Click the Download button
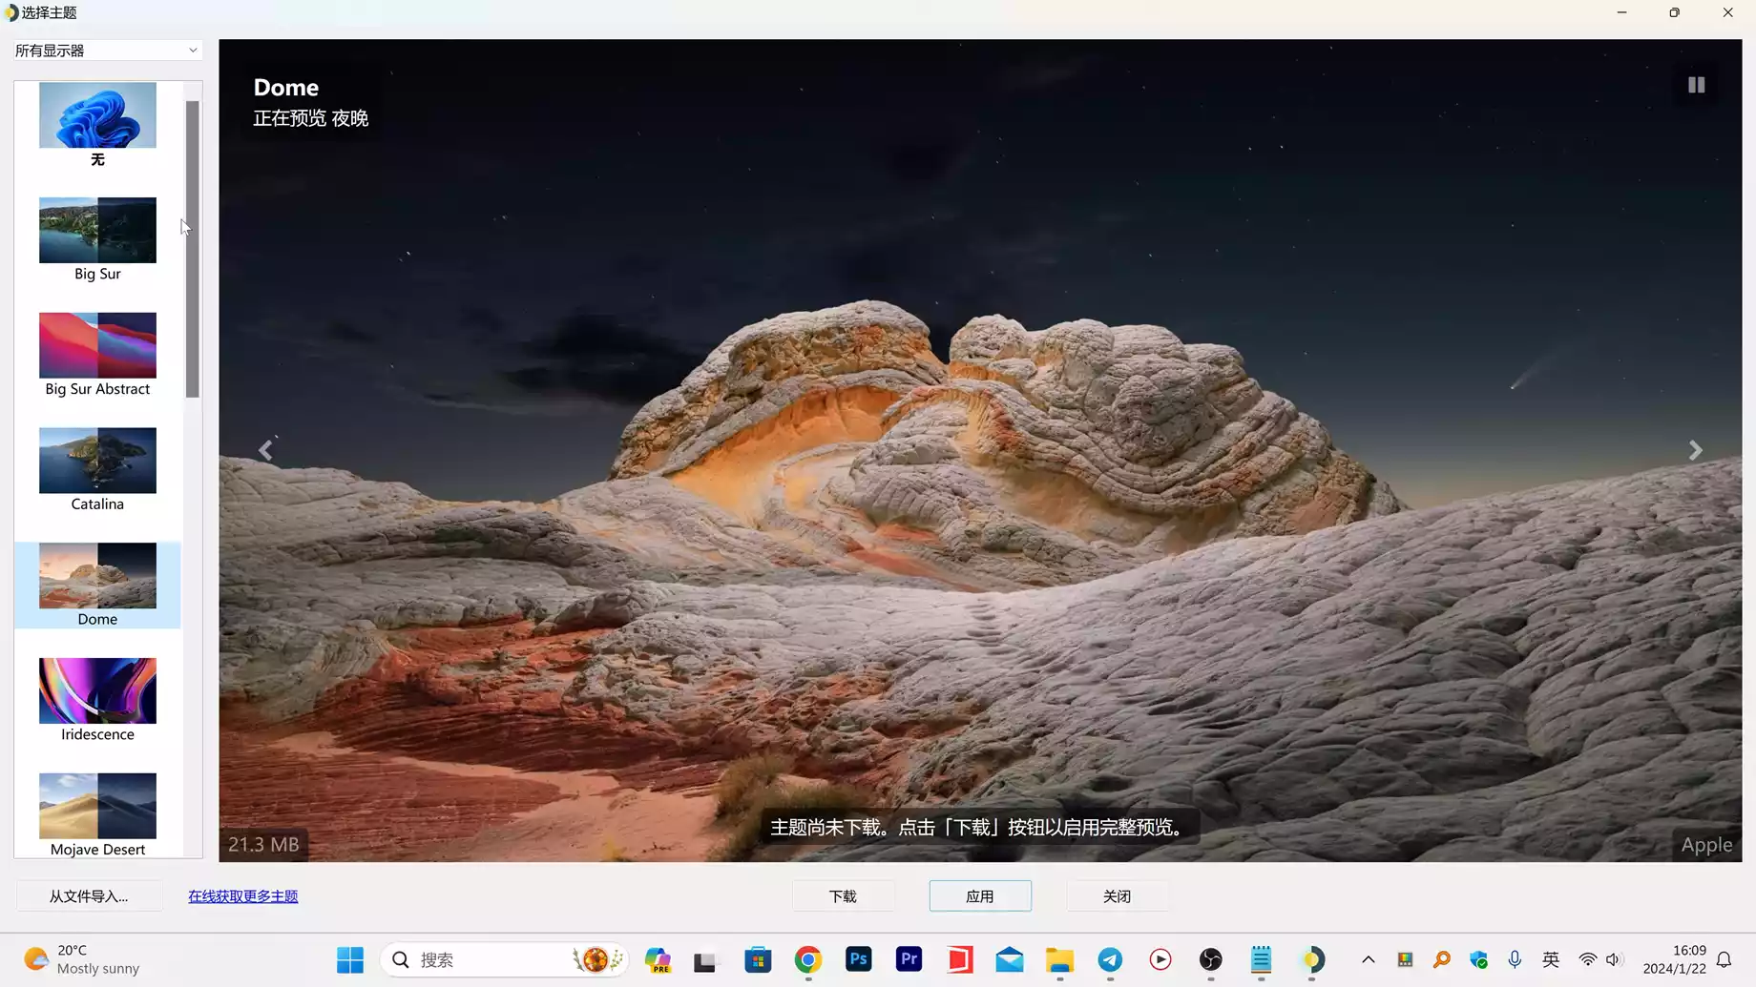Screen dimensions: 1756x987 coord(843,896)
